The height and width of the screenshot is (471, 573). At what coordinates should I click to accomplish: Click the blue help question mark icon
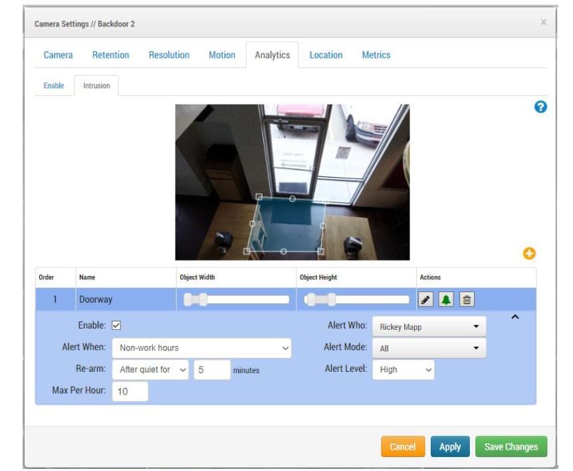[540, 107]
